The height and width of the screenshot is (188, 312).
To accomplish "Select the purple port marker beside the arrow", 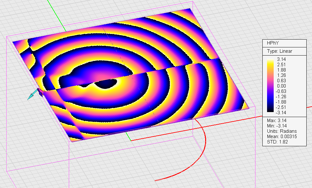I will tap(40, 92).
